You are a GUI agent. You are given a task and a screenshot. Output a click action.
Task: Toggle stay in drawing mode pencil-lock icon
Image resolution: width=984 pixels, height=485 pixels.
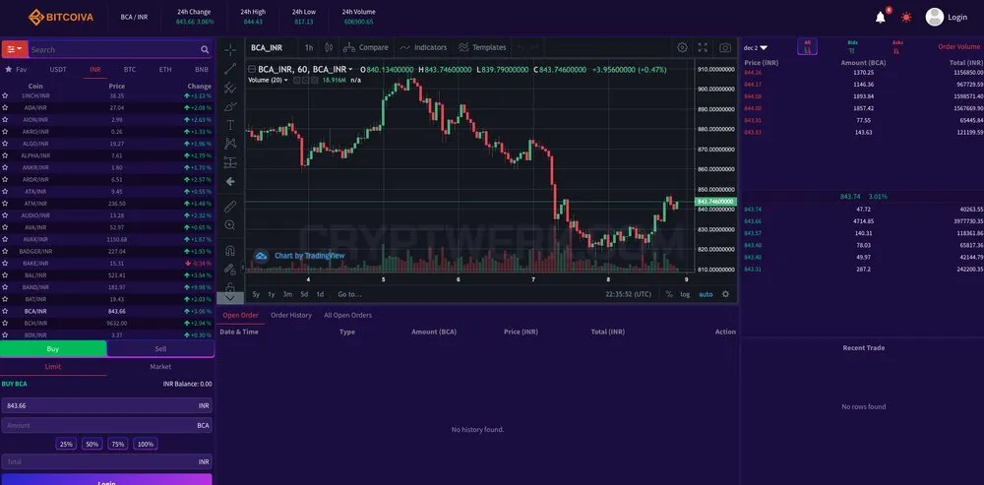(x=229, y=269)
